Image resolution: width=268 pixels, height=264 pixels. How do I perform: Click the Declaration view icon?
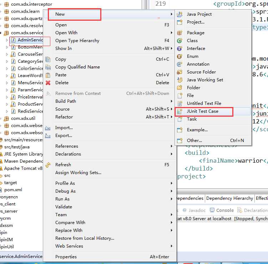(x=239, y=210)
